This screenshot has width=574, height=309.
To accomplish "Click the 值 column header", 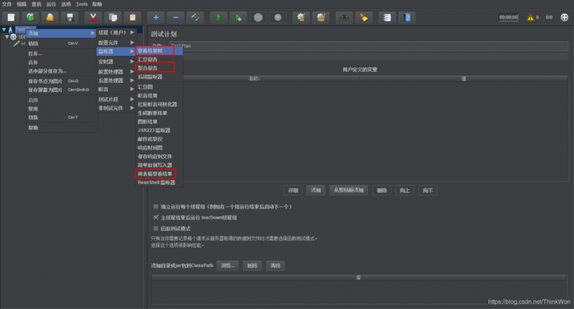I will pyautogui.click(x=463, y=78).
